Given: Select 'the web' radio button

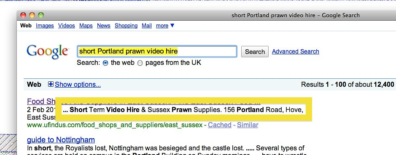Looking at the screenshot, I should click(x=105, y=63).
